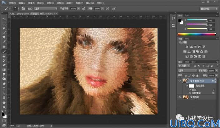Open the brush preset picker arrow
The height and width of the screenshot is (128, 220).
pyautogui.click(x=18, y=9)
